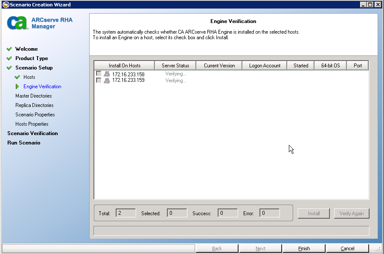The image size is (384, 254).
Task: Click the Finish button
Action: point(304,248)
